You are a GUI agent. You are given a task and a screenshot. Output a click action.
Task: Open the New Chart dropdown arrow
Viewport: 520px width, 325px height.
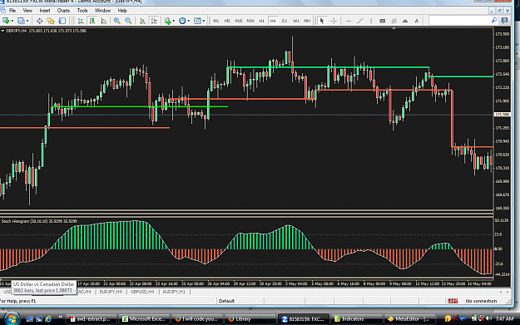click(12, 21)
